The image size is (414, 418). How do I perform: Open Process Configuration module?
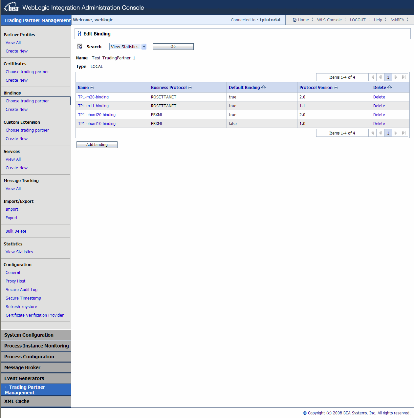pyautogui.click(x=36, y=357)
